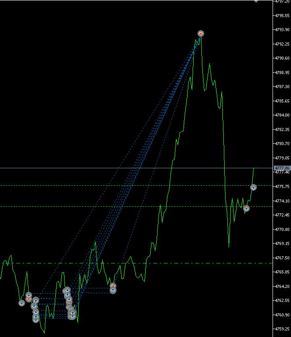The width and height of the screenshot is (291, 337).
Task: Select the buy arrow on the lower dashed line
Action: coord(246,208)
